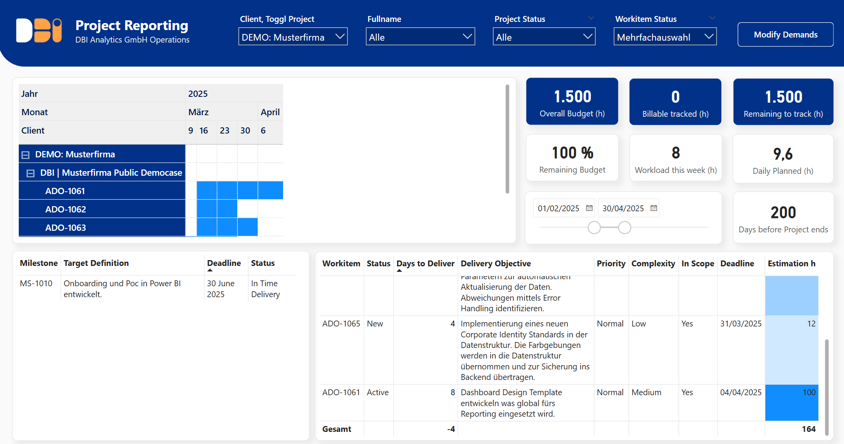
Task: Open the Fullname dropdown
Action: click(x=420, y=37)
